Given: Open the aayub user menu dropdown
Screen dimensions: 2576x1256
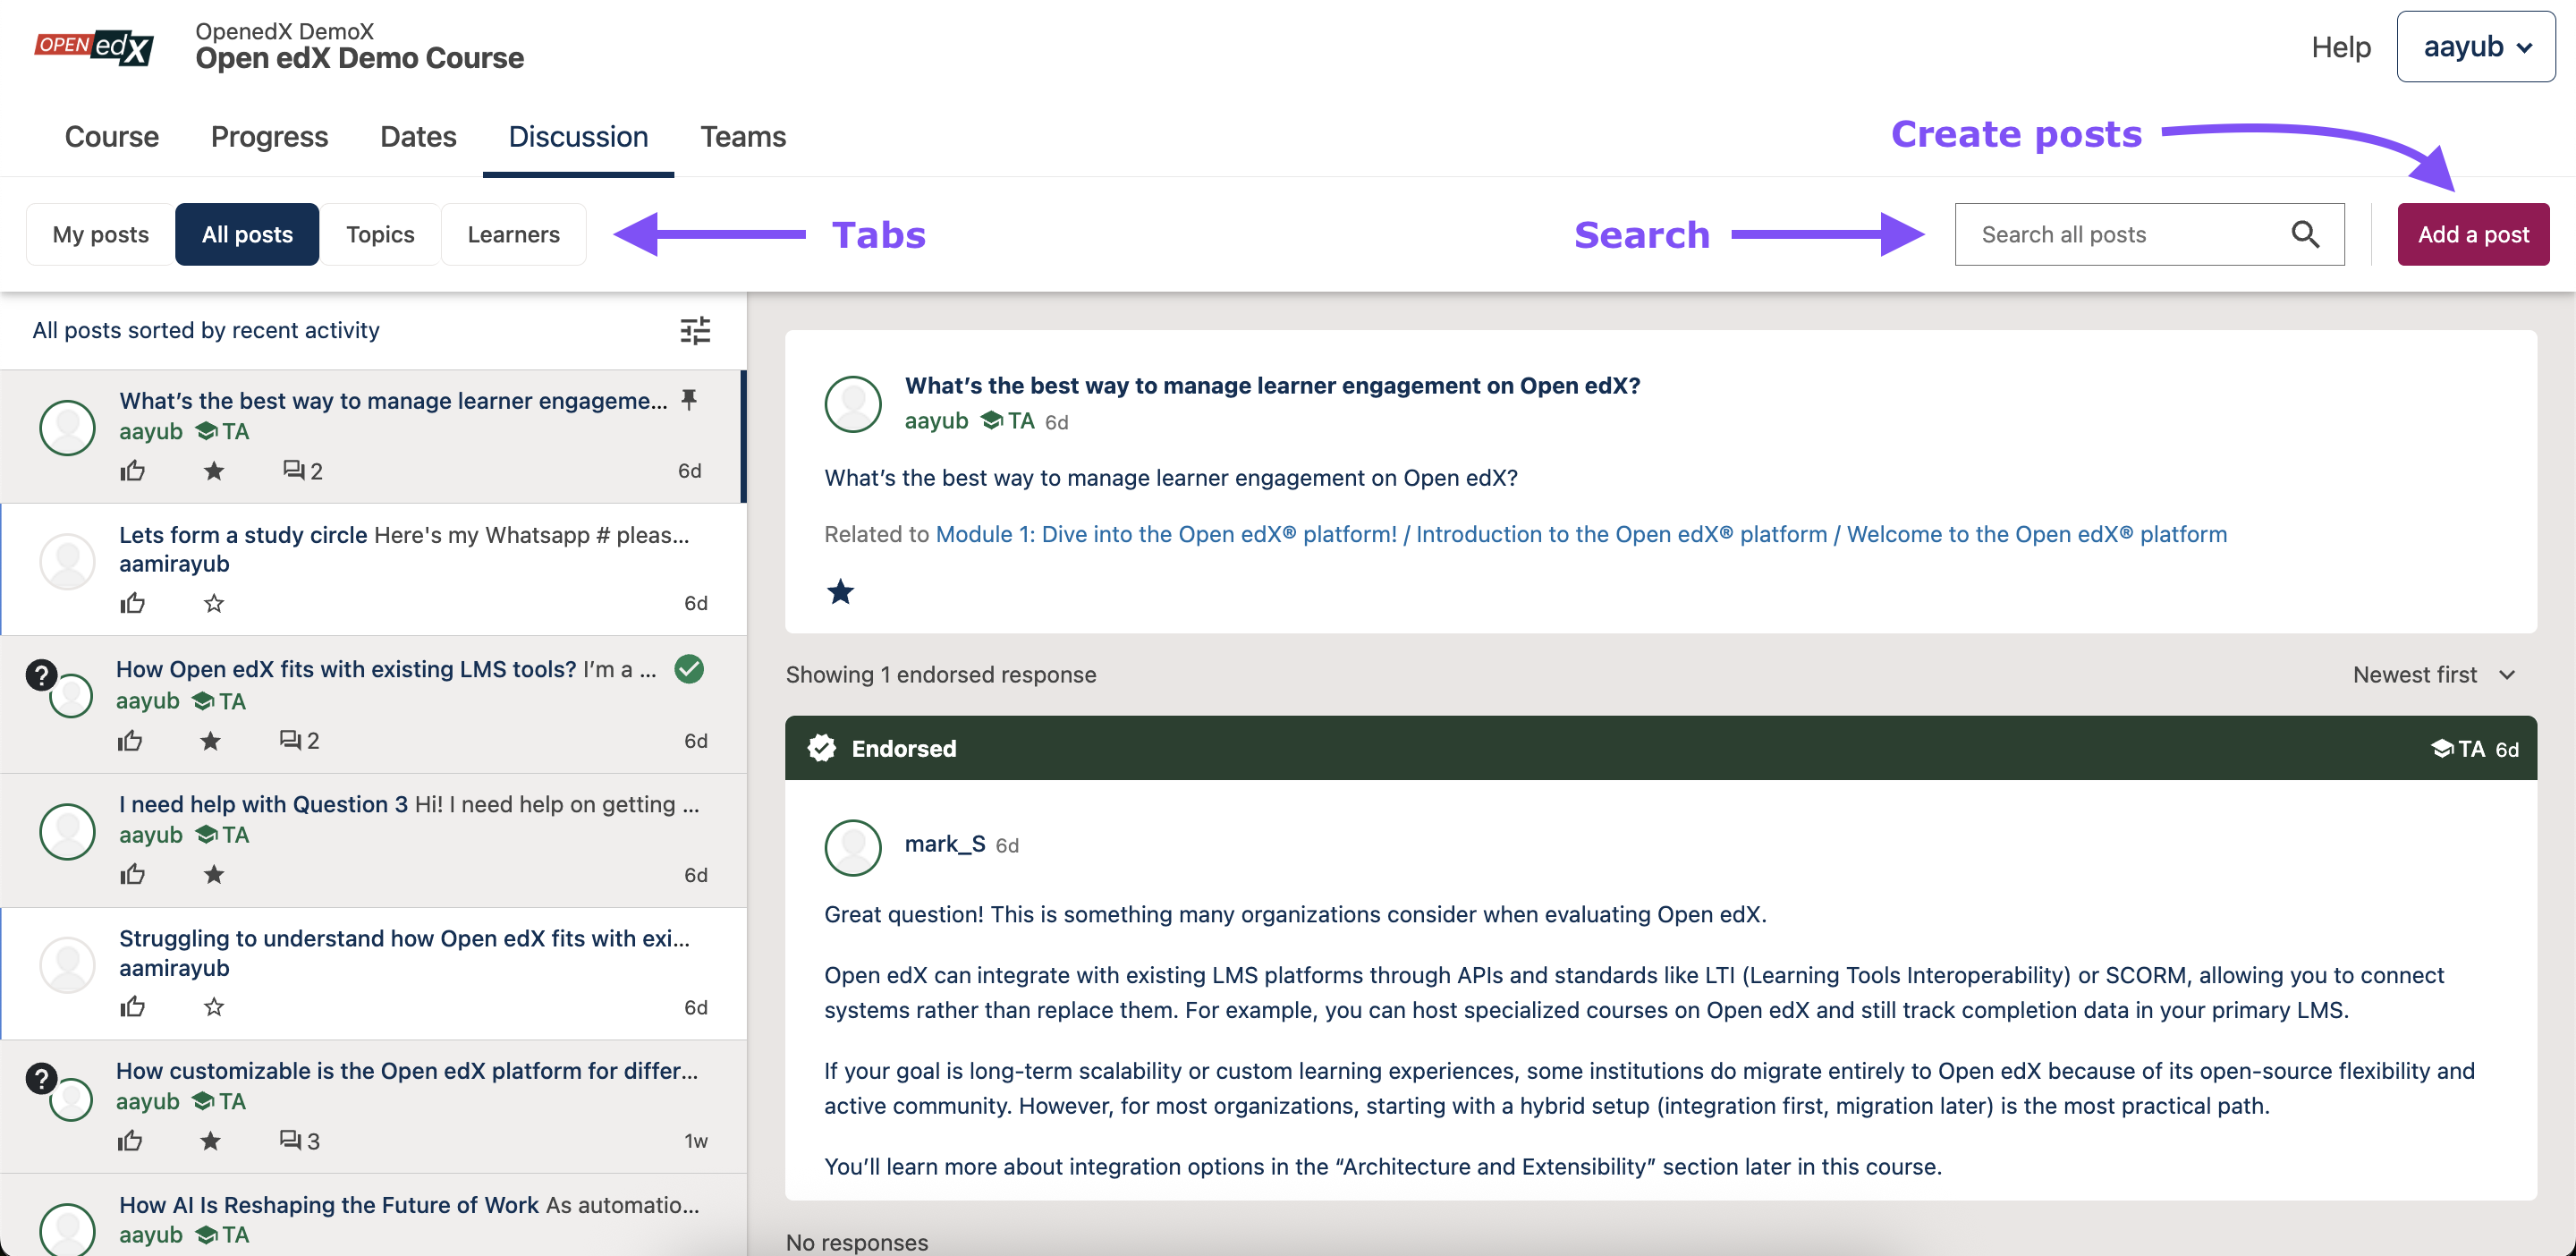Looking at the screenshot, I should (2475, 46).
